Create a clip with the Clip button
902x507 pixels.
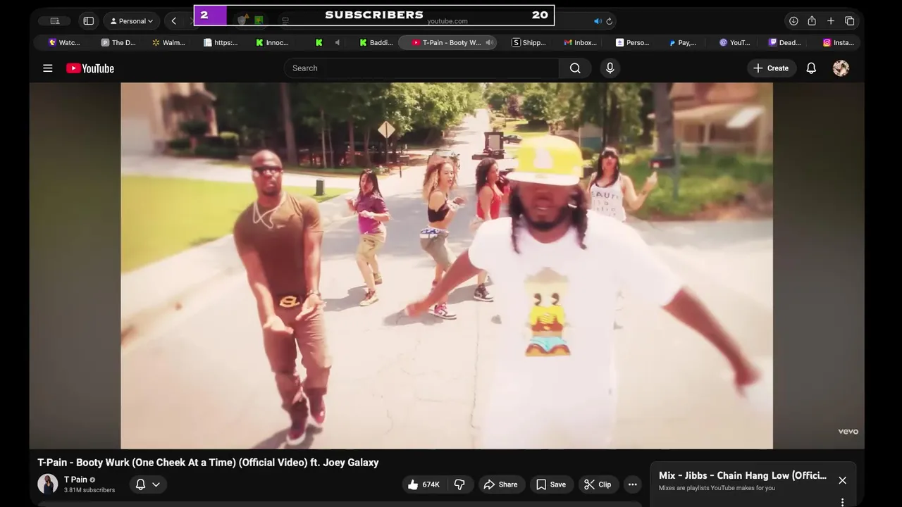click(598, 484)
